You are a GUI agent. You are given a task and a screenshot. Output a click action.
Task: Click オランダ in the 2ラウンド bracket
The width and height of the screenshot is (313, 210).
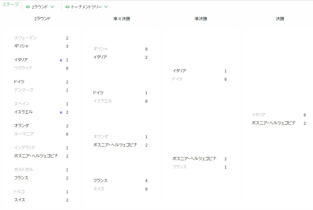22,126
